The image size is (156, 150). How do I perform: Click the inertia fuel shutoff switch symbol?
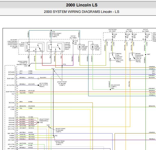112,57
